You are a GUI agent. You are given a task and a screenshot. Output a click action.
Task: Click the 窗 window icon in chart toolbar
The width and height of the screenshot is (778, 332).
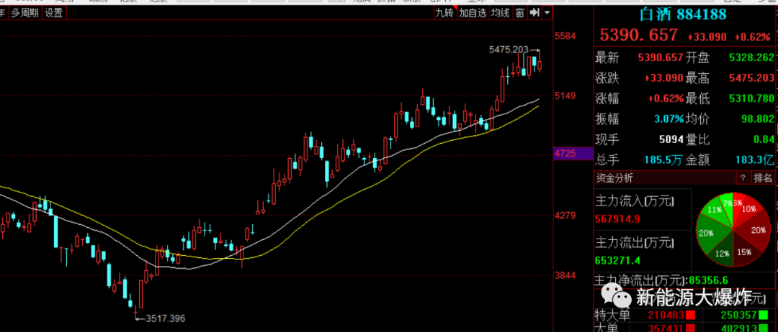tap(519, 13)
